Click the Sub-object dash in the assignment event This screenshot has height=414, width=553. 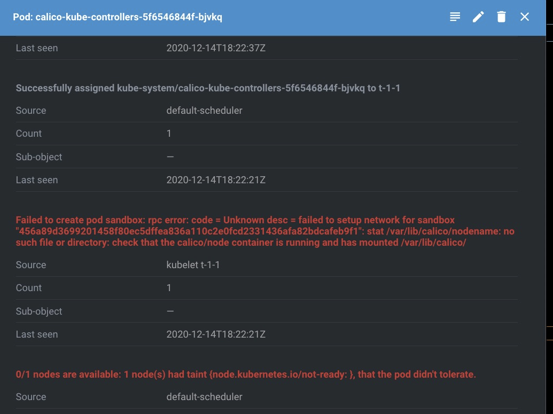tap(170, 157)
